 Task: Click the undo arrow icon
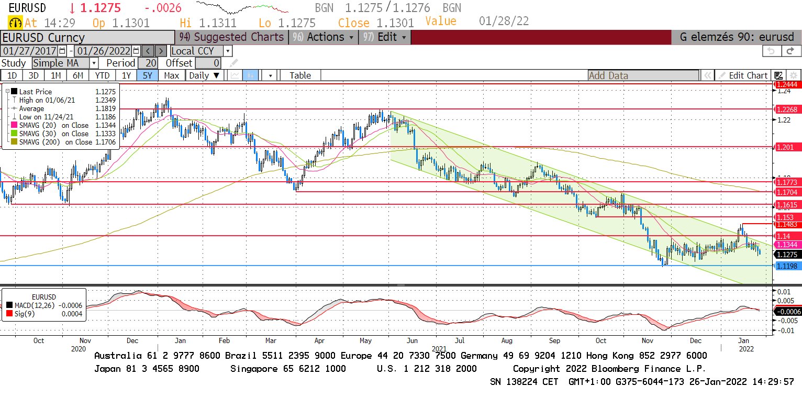(x=771, y=51)
